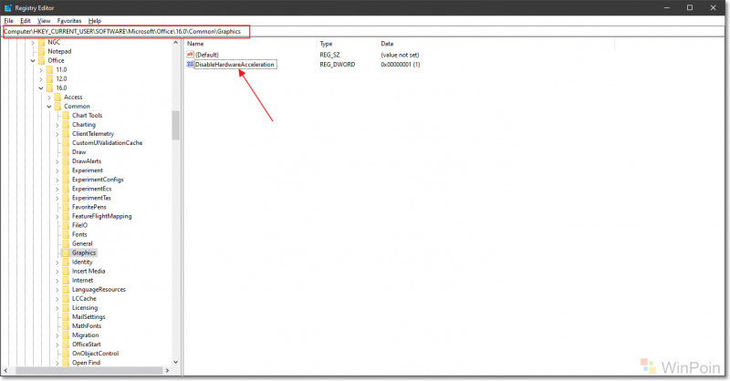Open the Help menu
730x381 pixels.
pyautogui.click(x=95, y=21)
